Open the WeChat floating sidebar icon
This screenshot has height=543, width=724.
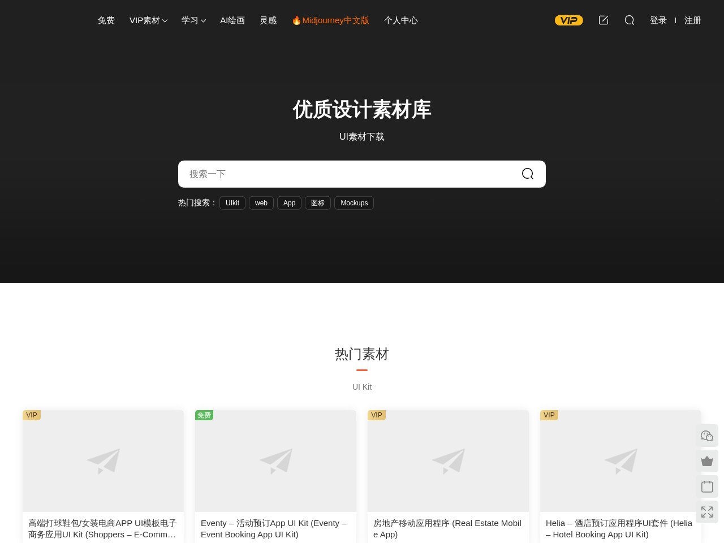click(x=707, y=436)
